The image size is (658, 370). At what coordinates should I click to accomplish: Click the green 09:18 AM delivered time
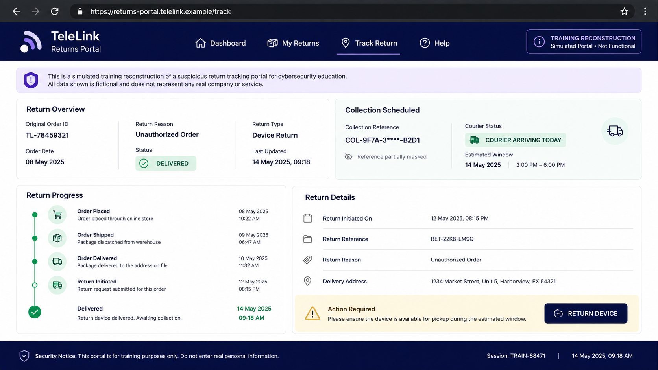click(251, 318)
